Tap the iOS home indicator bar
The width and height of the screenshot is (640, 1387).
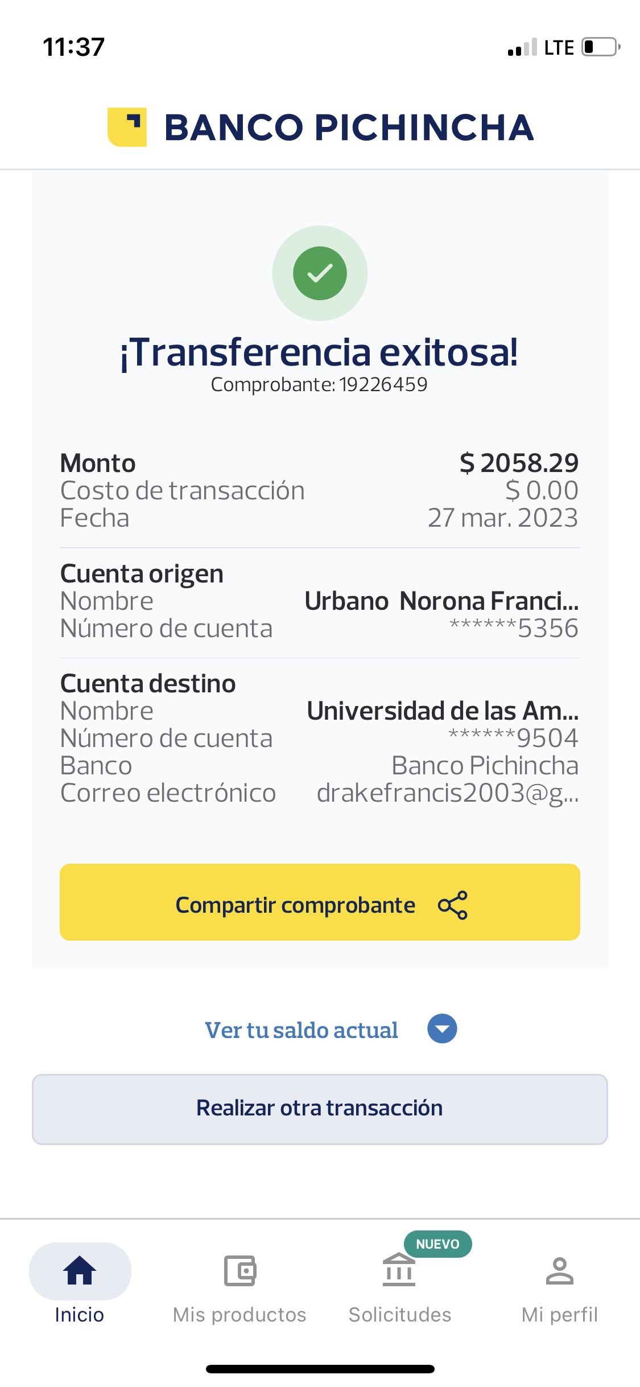click(320, 1369)
